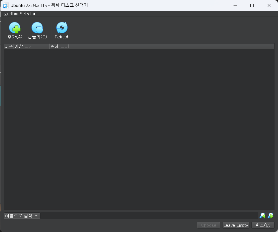
Task: Click the 취소(C) cancel button
Action: [263, 225]
